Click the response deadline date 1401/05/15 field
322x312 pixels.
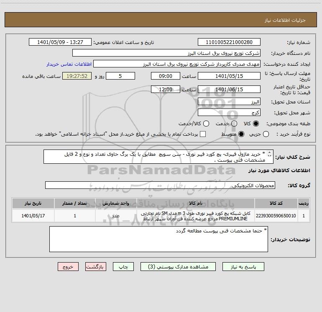(229, 76)
